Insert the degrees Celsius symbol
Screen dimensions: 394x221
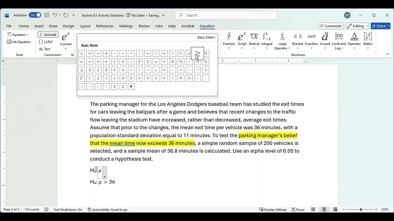[x=206, y=62]
